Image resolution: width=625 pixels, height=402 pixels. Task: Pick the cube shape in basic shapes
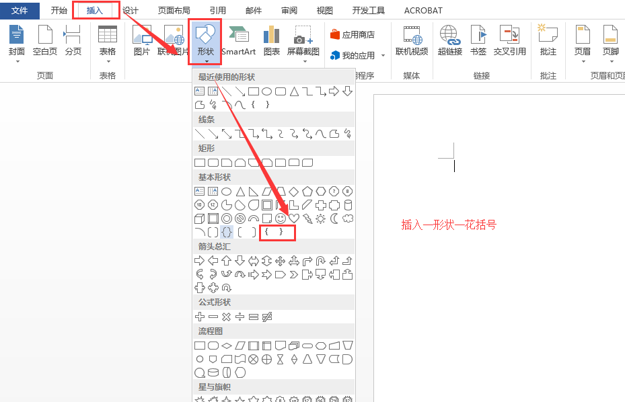[199, 218]
